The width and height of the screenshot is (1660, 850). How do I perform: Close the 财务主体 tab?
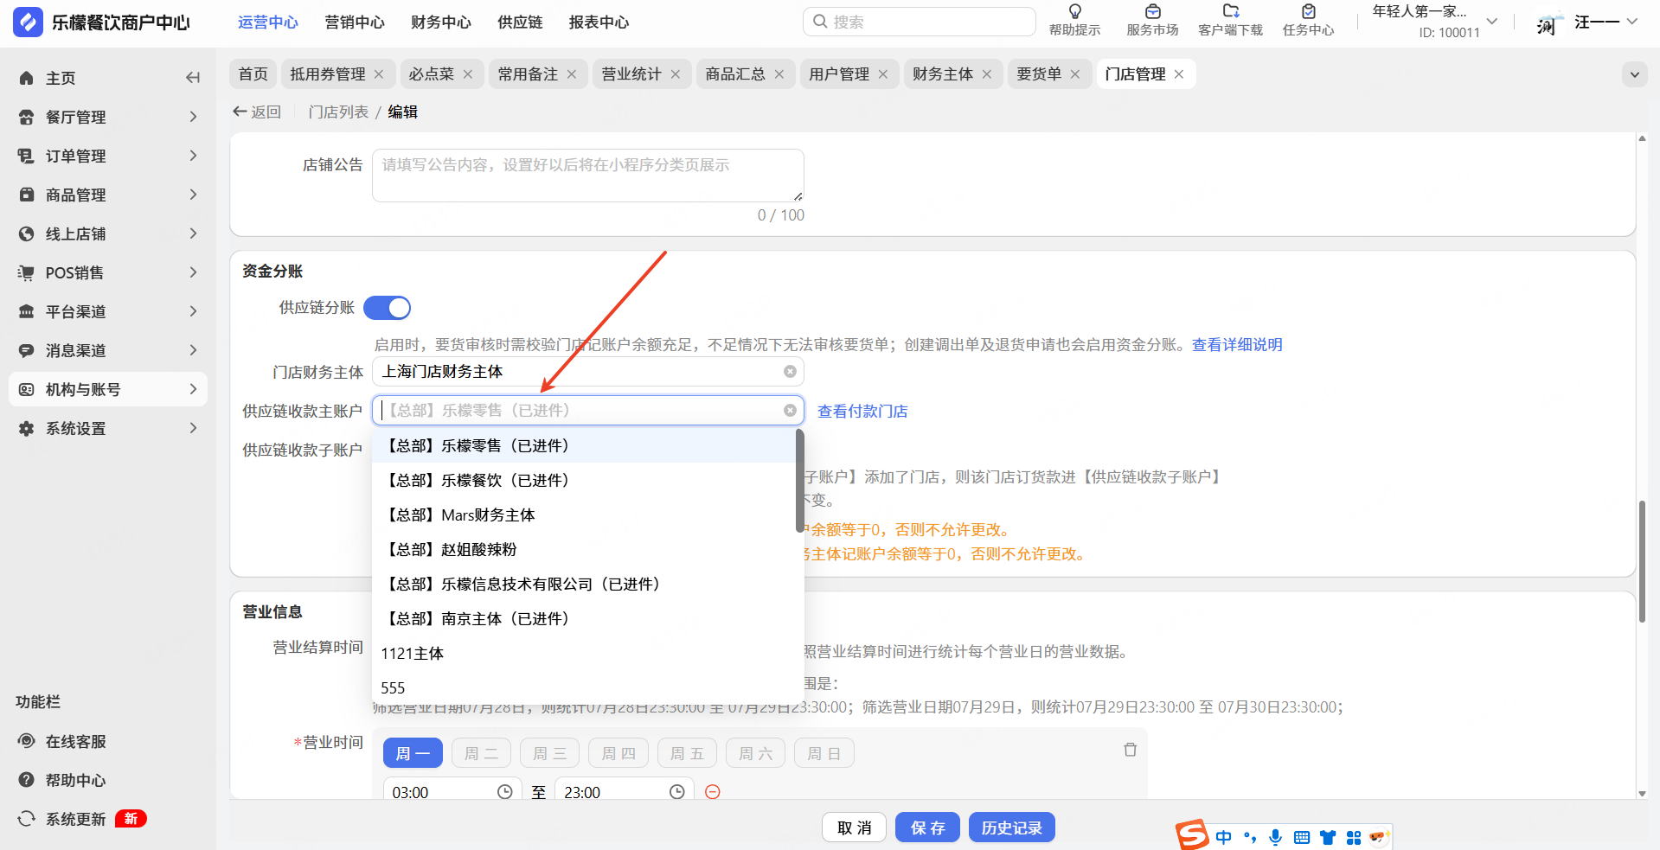click(987, 74)
